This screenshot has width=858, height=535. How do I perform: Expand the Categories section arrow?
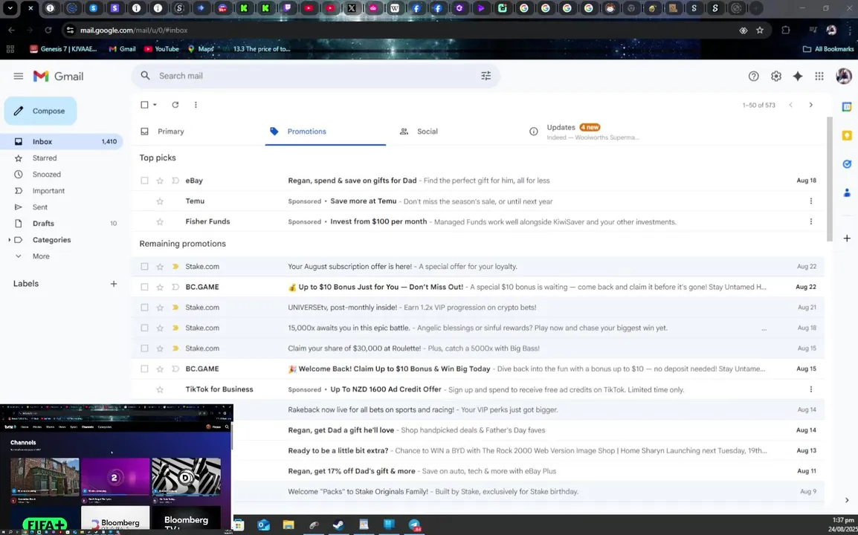point(10,240)
